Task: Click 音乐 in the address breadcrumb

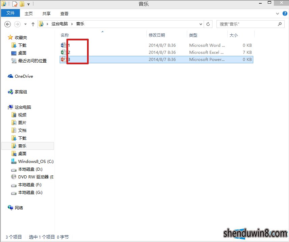Action: (x=80, y=24)
